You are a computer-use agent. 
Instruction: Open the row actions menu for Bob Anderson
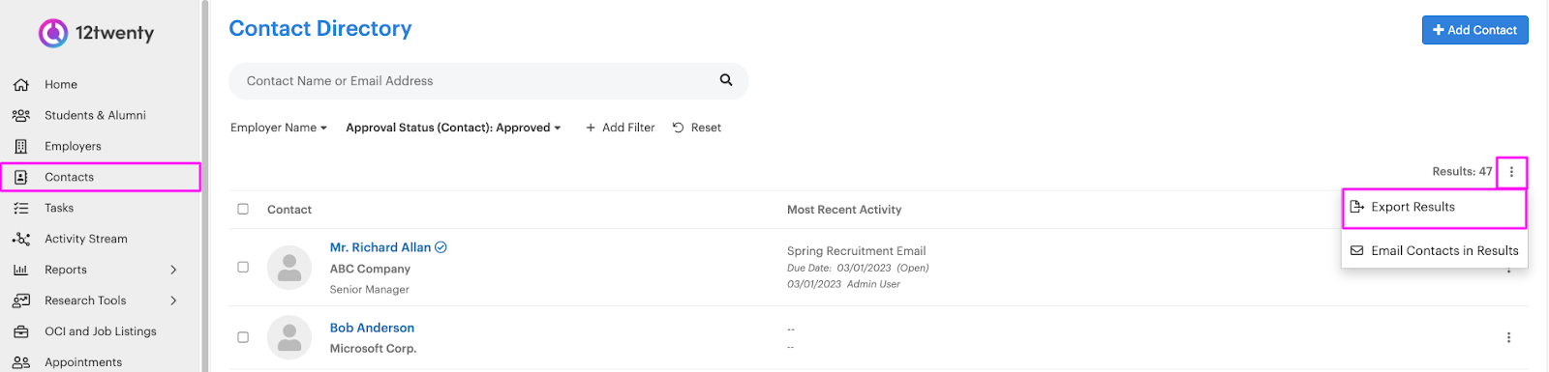point(1508,337)
